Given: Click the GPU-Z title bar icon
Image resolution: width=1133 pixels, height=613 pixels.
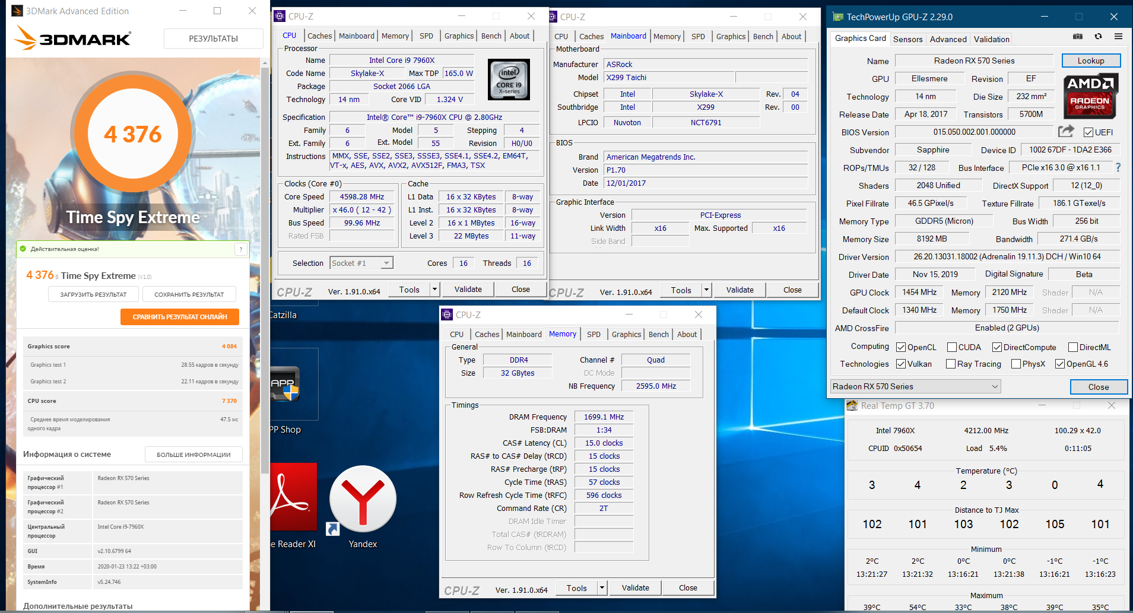Looking at the screenshot, I should click(837, 17).
